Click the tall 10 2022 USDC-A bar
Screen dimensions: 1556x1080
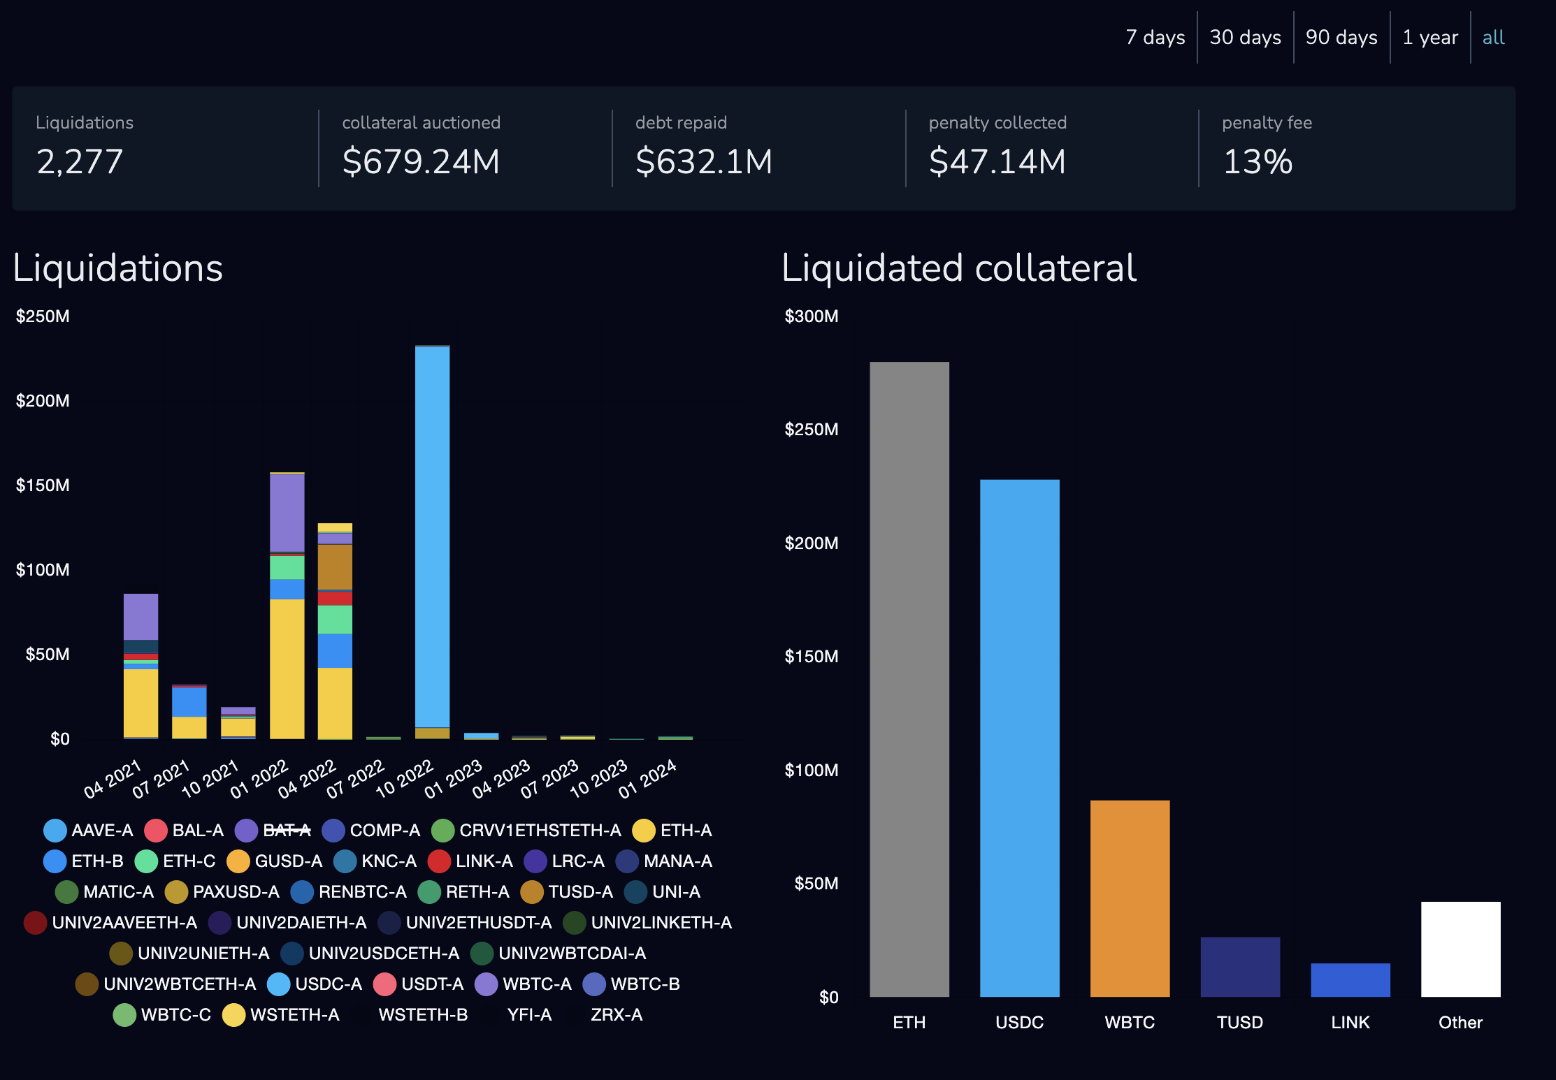pos(432,538)
